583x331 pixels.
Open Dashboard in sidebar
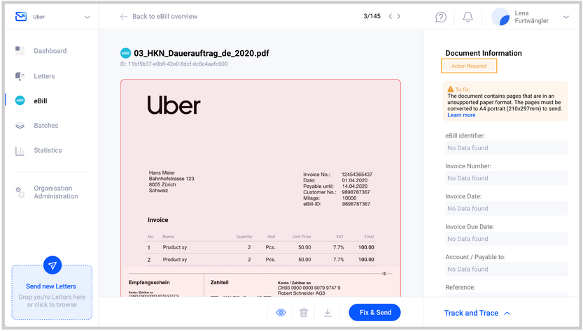(50, 51)
